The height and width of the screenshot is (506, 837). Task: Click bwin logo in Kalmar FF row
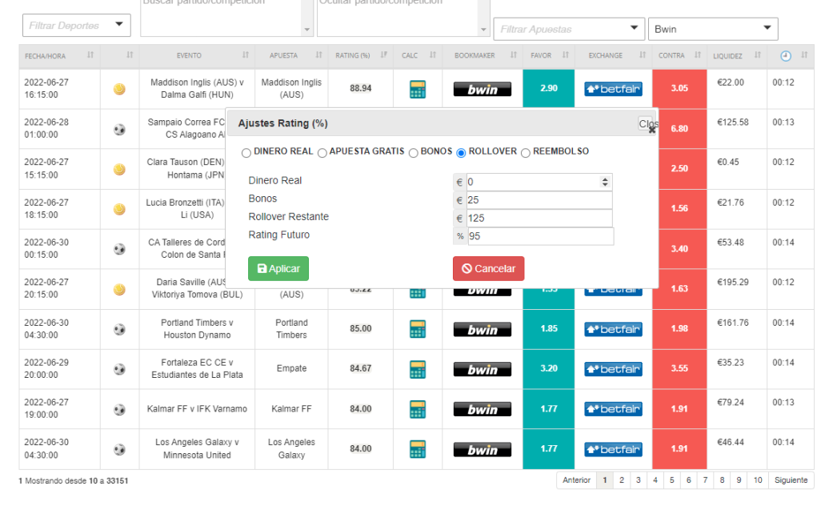pyautogui.click(x=482, y=409)
